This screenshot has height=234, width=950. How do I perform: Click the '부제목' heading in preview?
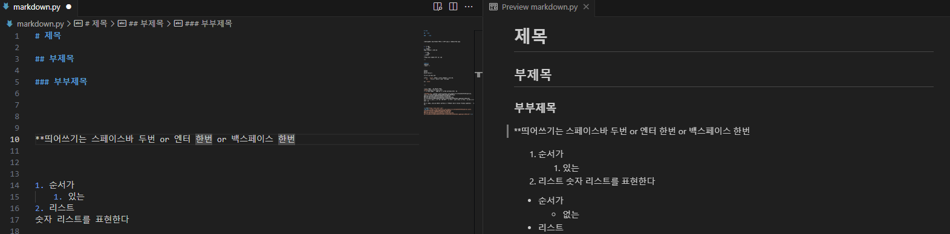click(533, 75)
